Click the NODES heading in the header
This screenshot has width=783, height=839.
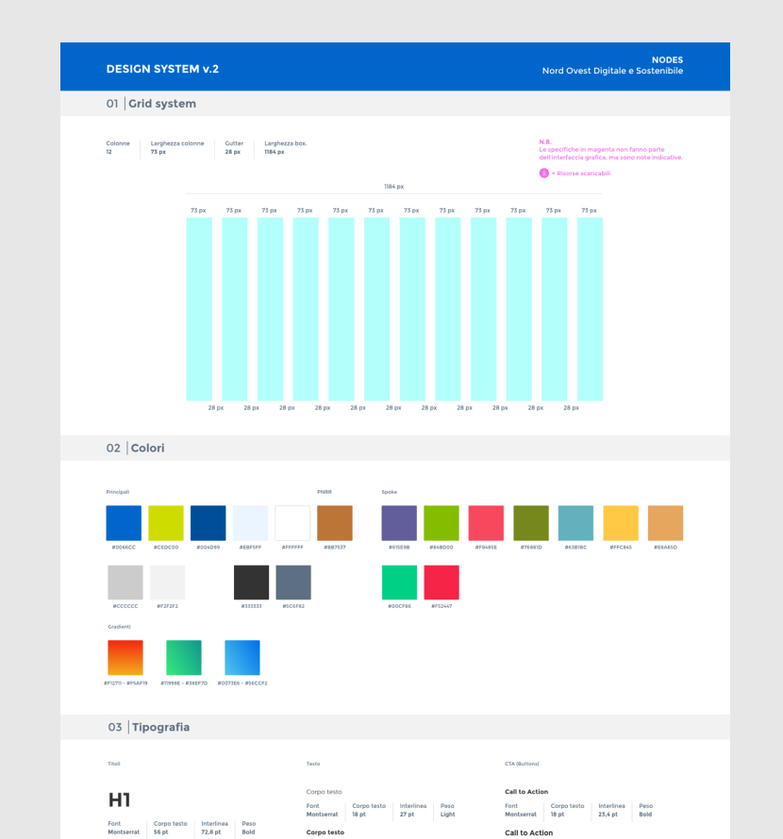pyautogui.click(x=667, y=60)
